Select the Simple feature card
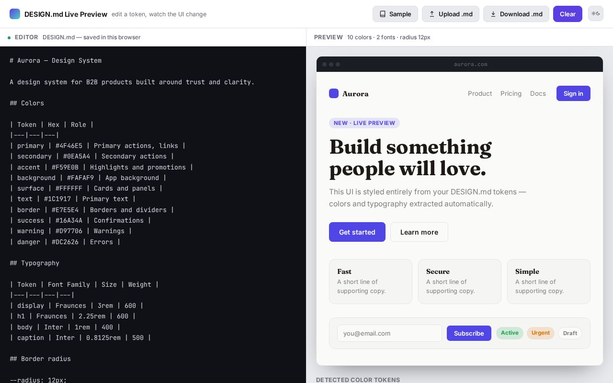This screenshot has width=613, height=383. point(549,282)
